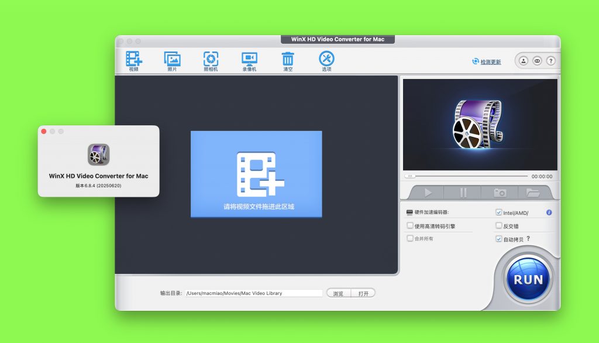Click the snapshot camera playback control
Image resolution: width=599 pixels, height=343 pixels.
click(499, 192)
